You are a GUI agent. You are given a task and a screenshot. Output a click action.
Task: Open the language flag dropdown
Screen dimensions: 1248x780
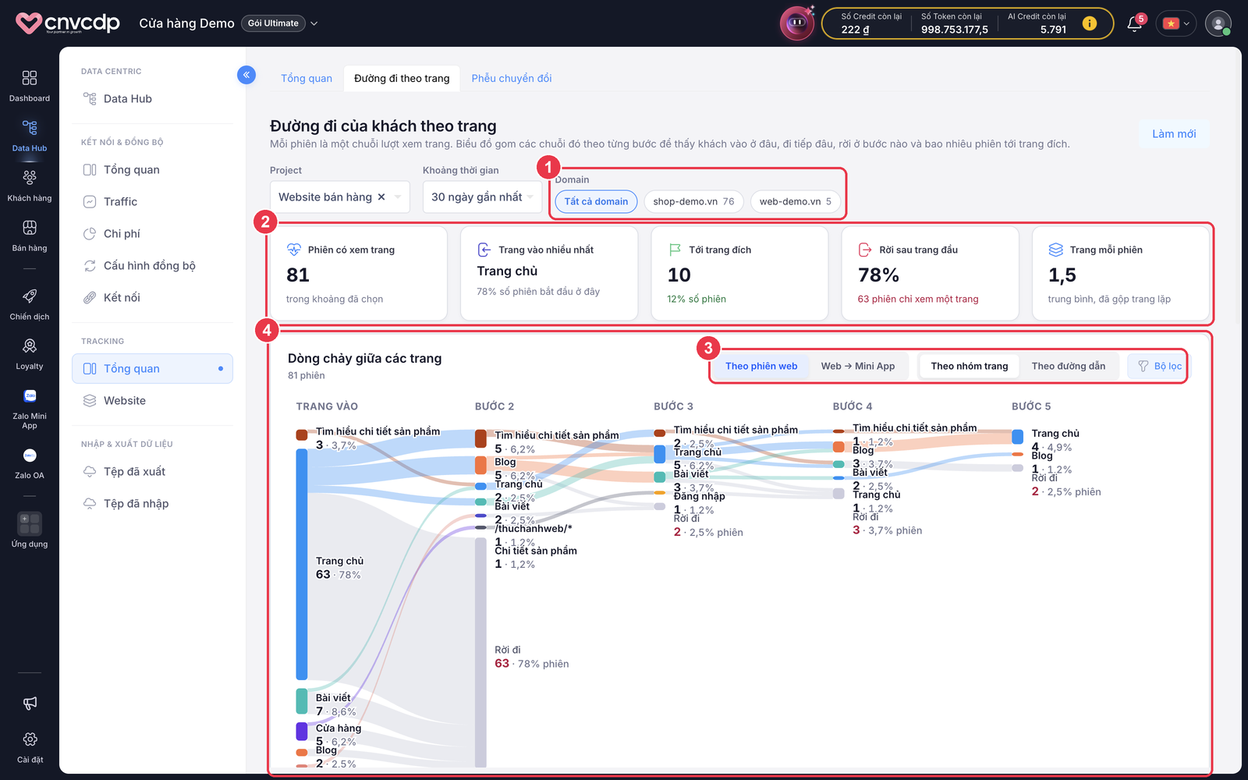pos(1176,23)
